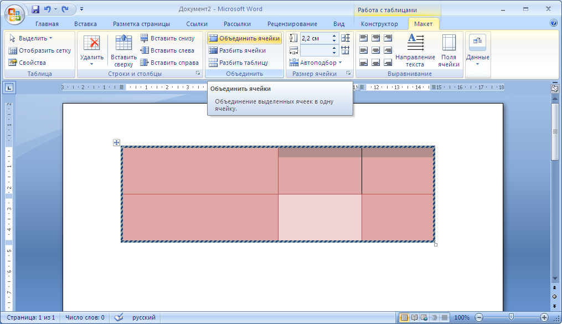562x324 pixels.
Task: Open Поля ячейки settings
Action: [x=448, y=50]
